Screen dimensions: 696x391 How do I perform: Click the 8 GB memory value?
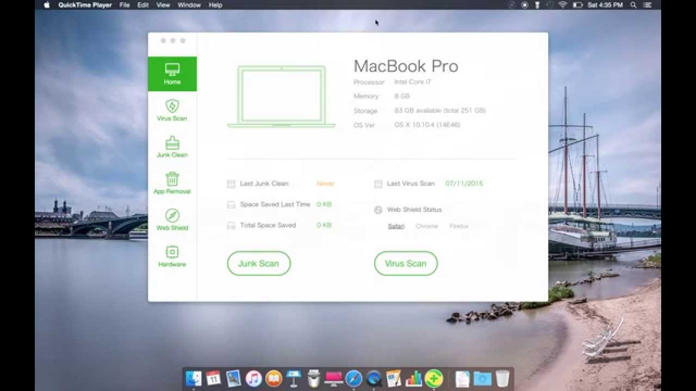point(402,96)
